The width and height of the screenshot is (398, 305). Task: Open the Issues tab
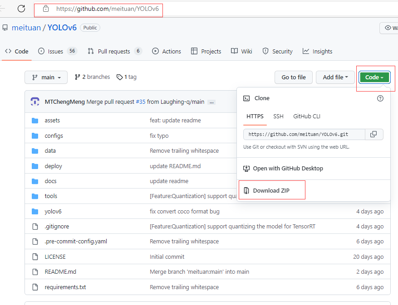[x=57, y=52]
